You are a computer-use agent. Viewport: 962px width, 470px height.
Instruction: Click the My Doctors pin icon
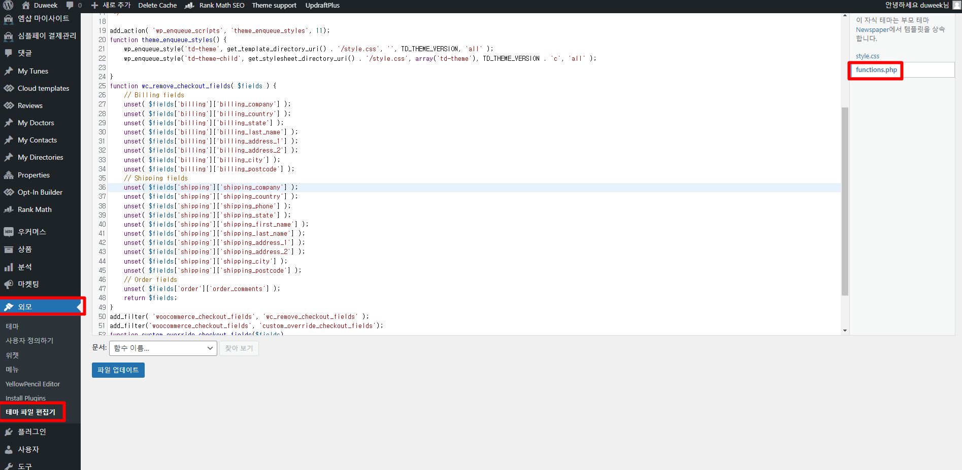9,123
